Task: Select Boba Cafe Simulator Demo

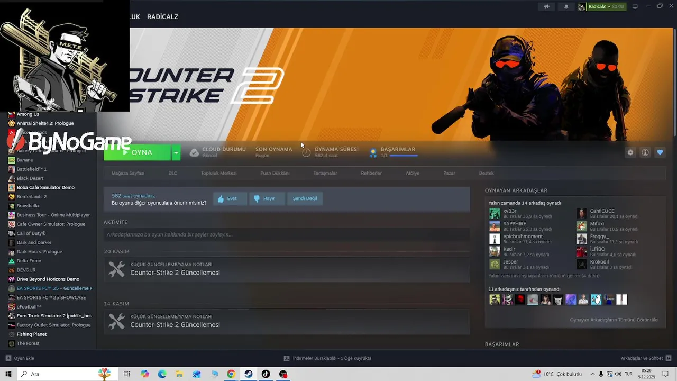Action: click(x=45, y=187)
